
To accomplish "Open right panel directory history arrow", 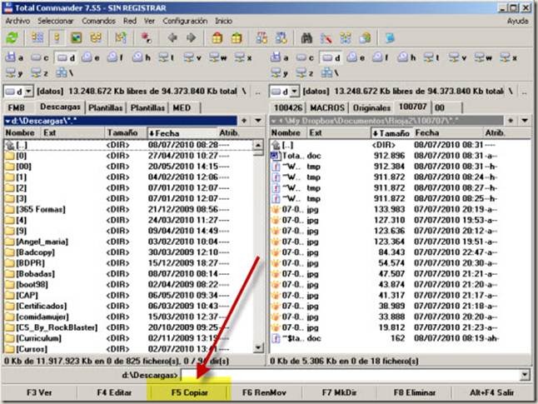I will tap(525, 121).
